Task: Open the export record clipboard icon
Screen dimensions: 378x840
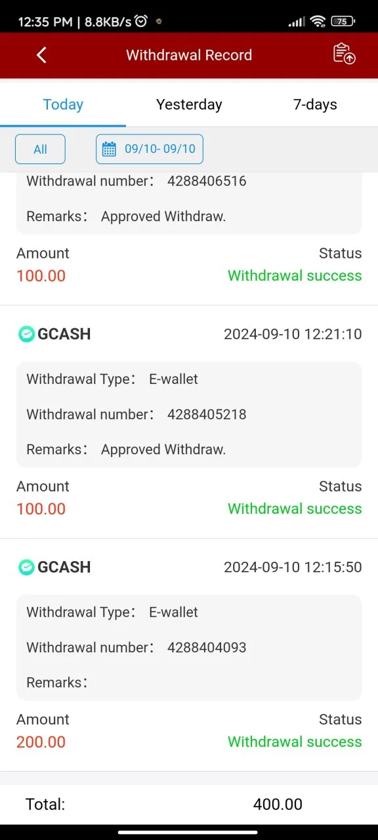Action: pyautogui.click(x=344, y=54)
